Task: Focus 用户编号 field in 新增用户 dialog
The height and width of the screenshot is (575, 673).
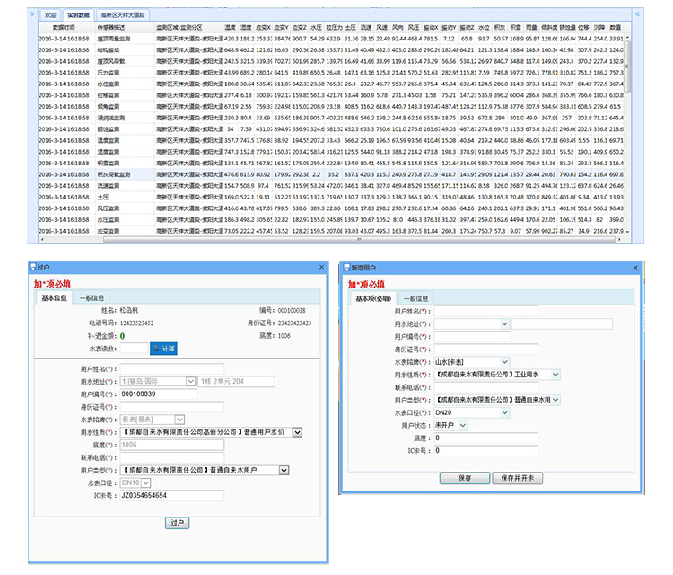Action: pyautogui.click(x=473, y=337)
